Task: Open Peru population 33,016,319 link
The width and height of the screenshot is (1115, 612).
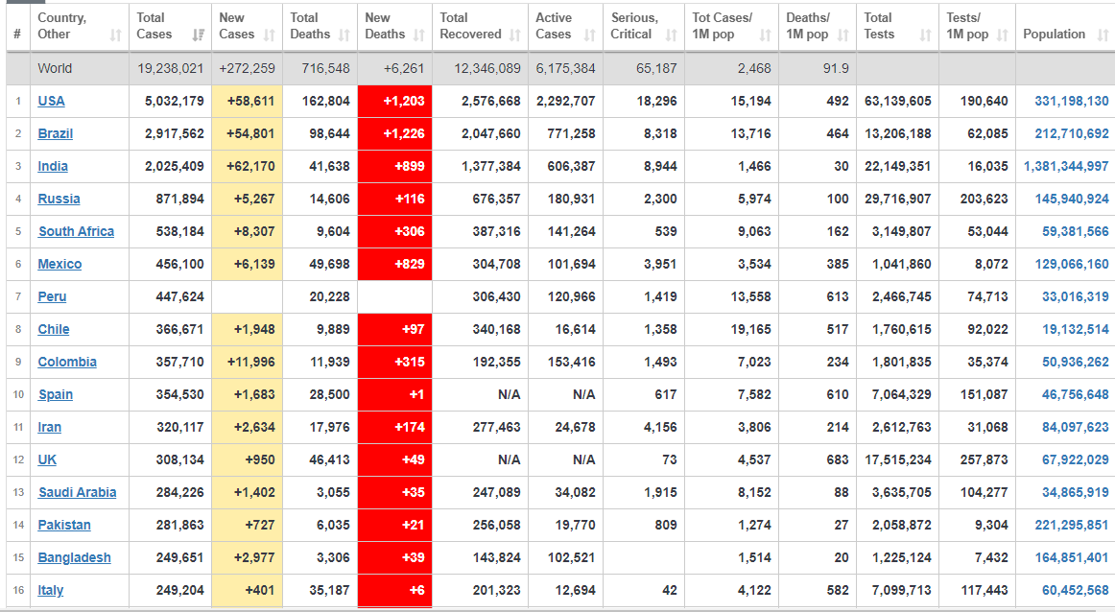Action: [1075, 297]
